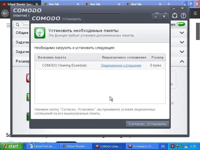Close the first New Tab

78,4
